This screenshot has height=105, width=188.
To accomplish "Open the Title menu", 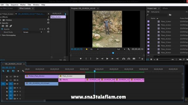I will 29,5.
